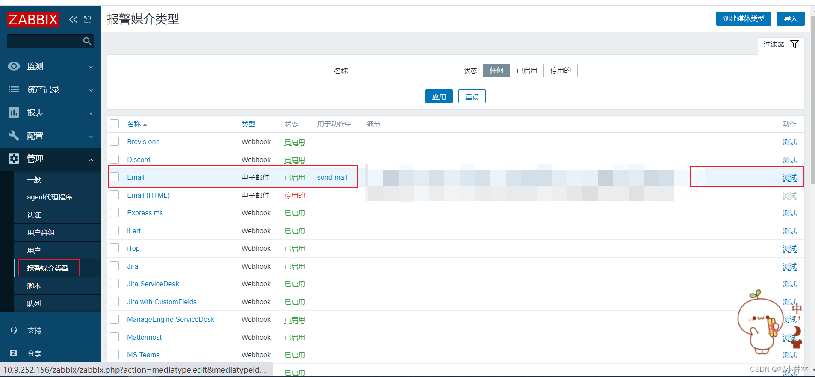
Task: Click the 分享 Z icon
Action: click(14, 353)
